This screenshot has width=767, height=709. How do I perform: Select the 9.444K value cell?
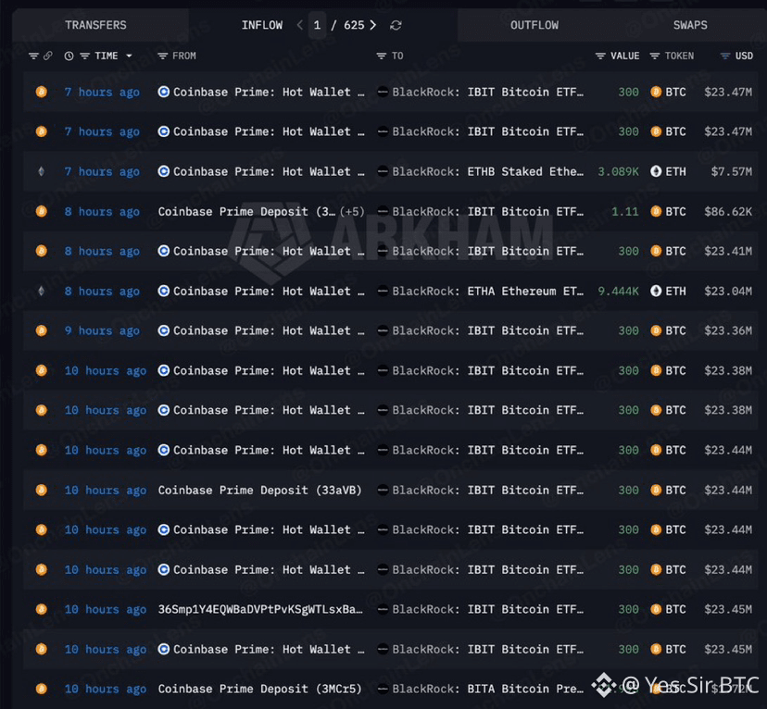point(618,292)
